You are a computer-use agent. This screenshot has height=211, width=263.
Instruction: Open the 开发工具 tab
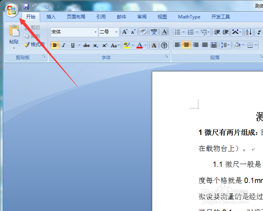(x=221, y=17)
